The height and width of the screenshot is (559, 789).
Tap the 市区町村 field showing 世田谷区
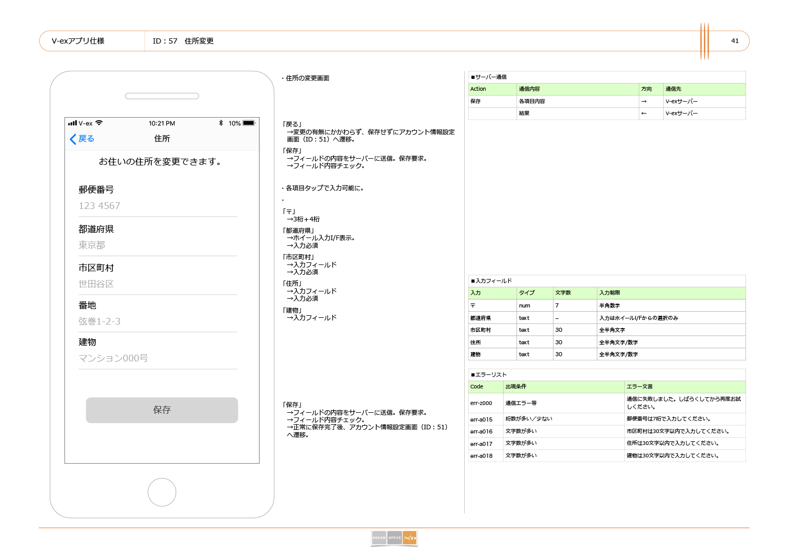click(x=157, y=284)
